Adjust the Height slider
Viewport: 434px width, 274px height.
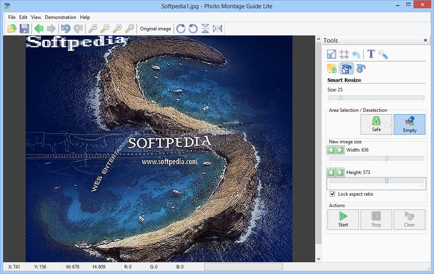[376, 181]
